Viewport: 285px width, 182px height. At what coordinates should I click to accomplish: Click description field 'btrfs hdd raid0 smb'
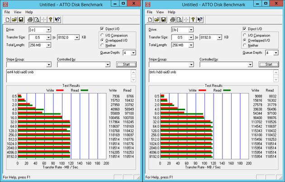[x=211, y=76]
